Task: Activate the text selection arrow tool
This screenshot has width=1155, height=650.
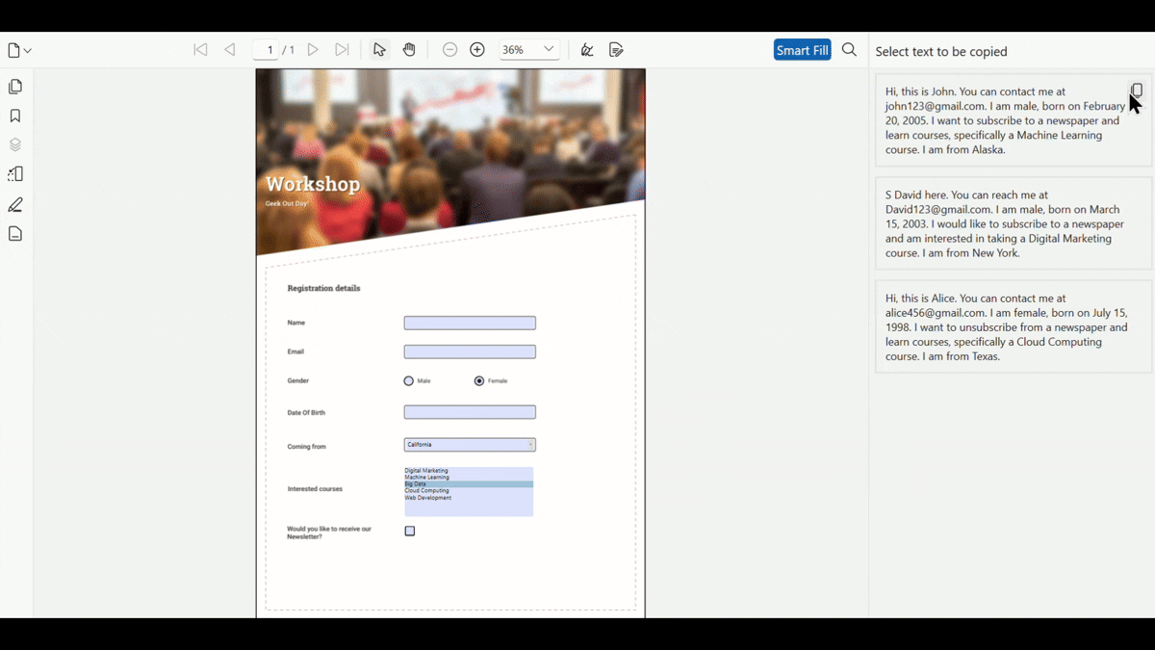Action: 379,50
